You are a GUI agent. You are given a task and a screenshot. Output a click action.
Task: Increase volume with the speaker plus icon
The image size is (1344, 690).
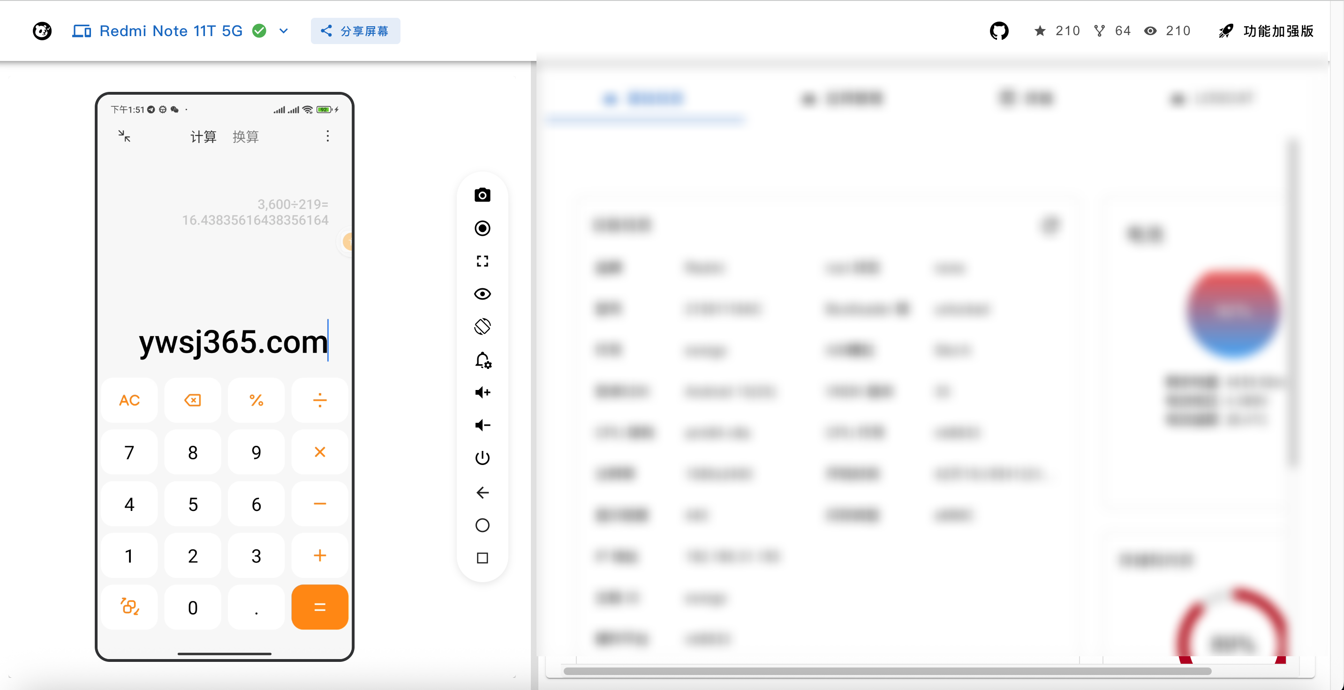[x=482, y=392]
